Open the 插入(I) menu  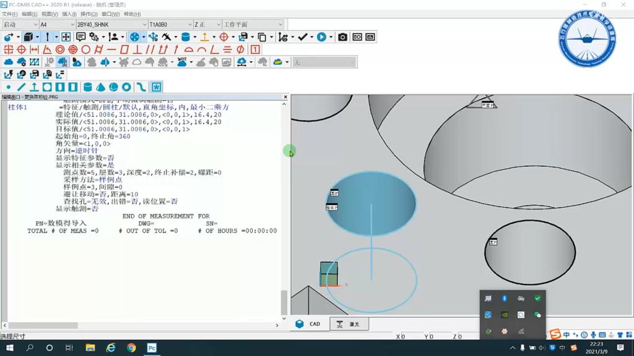click(x=69, y=14)
